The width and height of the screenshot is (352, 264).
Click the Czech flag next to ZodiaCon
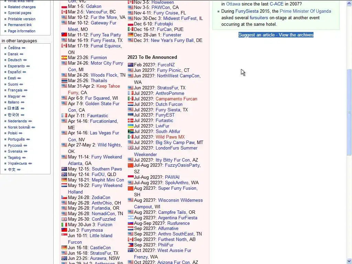click(64, 197)
